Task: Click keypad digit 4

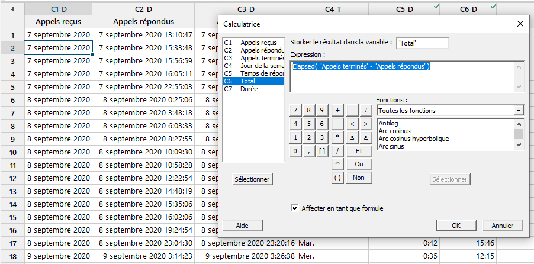Action: tap(295, 124)
